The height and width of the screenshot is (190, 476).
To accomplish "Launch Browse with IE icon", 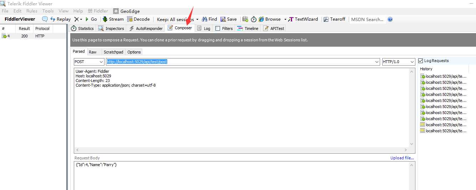I will point(270,19).
